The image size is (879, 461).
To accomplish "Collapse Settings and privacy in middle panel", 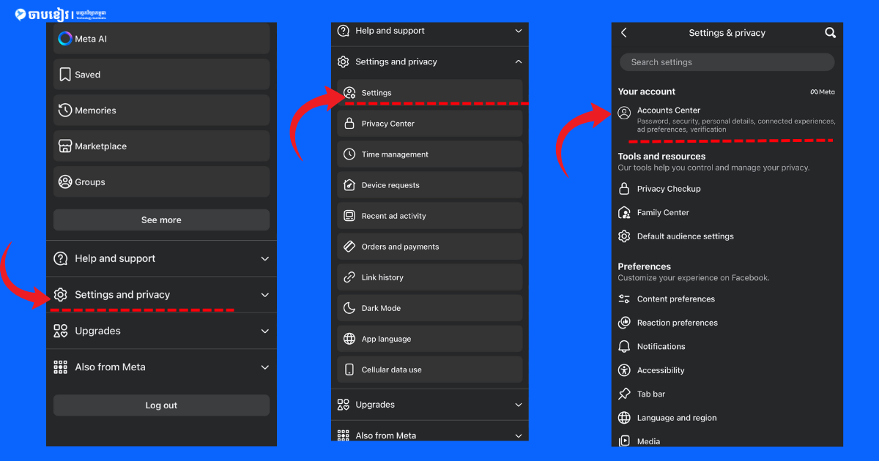I will 519,61.
